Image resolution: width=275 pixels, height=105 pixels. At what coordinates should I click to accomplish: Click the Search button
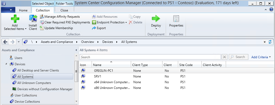click(238, 57)
